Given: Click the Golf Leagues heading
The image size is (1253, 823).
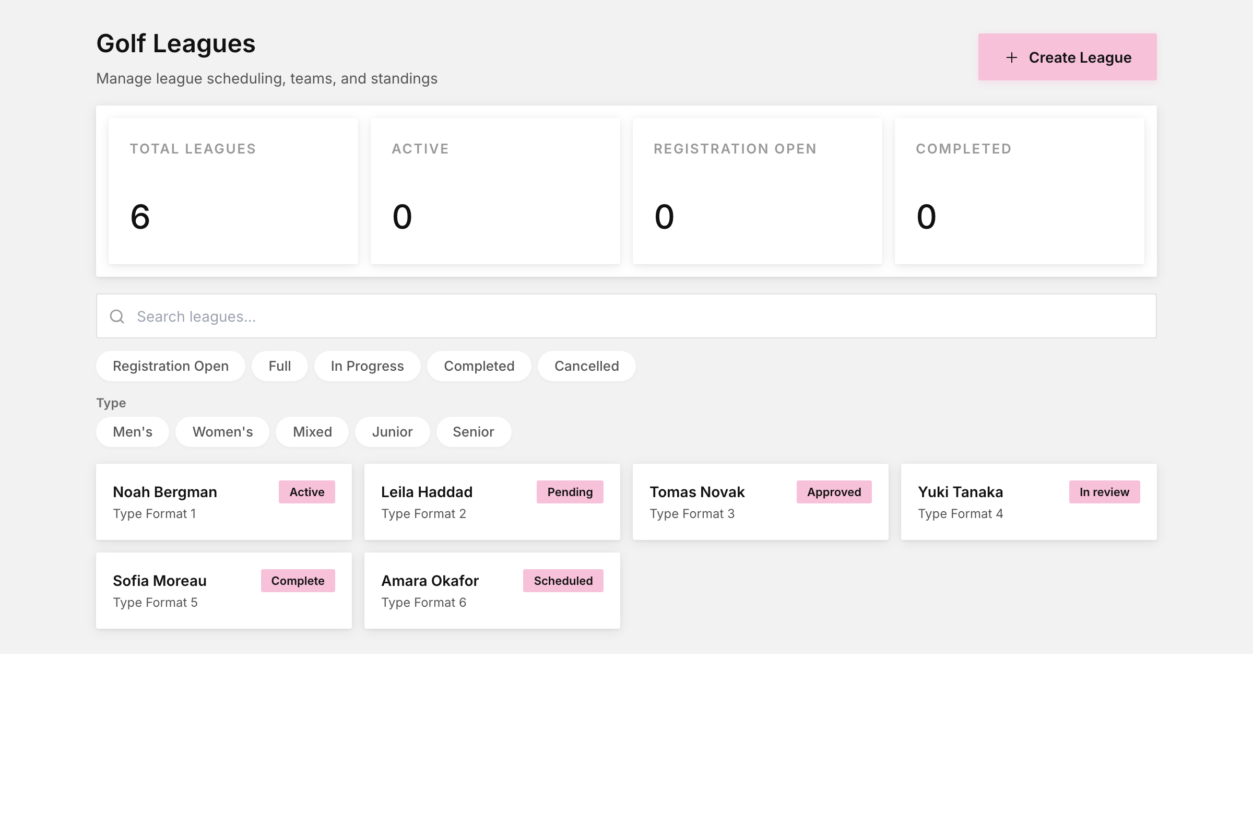Looking at the screenshot, I should [176, 43].
